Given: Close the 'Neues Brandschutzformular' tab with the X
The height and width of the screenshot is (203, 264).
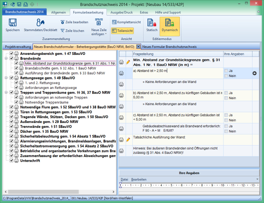Looking at the screenshot, I should click(138, 47).
